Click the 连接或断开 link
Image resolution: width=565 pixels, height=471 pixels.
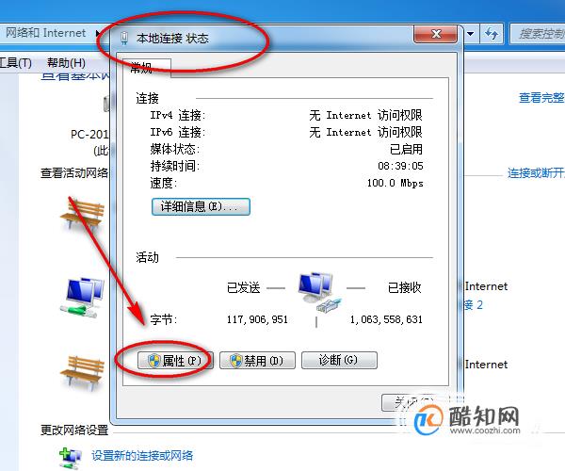(x=536, y=173)
